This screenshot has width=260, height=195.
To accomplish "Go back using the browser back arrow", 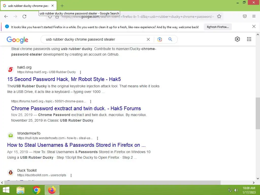I will tap(6, 17).
